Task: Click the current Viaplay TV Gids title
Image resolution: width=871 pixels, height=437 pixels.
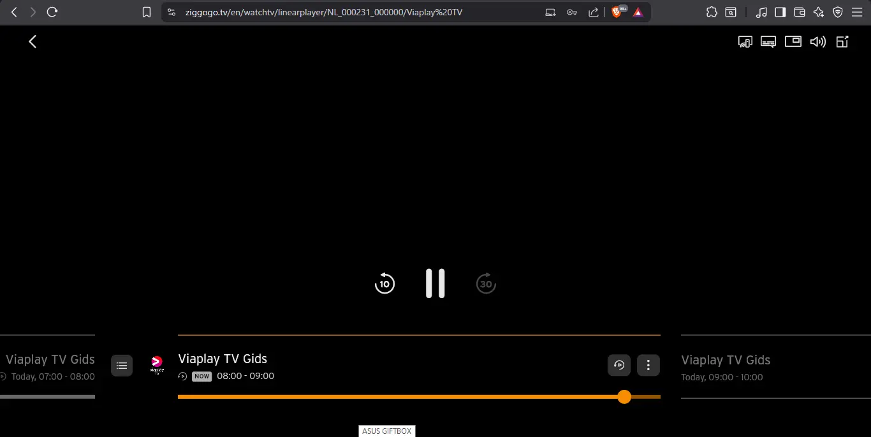Action: point(223,359)
